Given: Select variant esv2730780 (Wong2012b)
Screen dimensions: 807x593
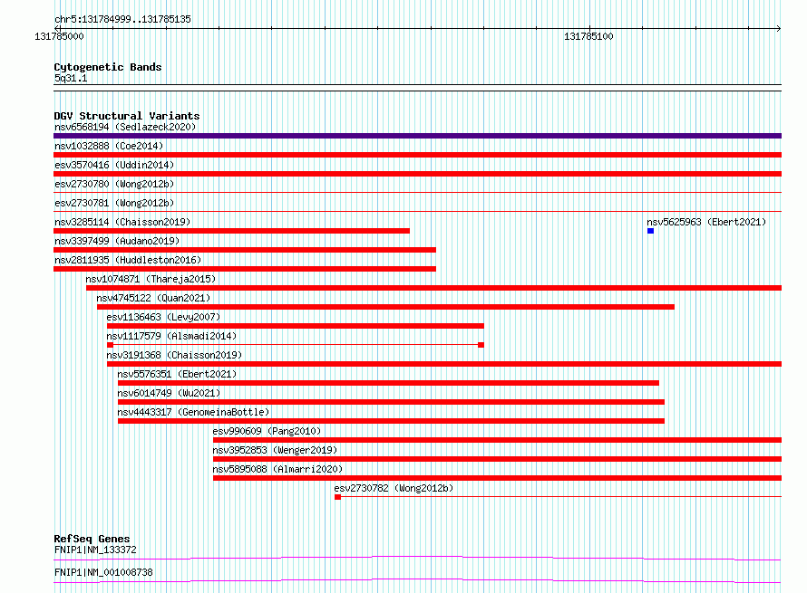Looking at the screenshot, I should (x=114, y=184).
